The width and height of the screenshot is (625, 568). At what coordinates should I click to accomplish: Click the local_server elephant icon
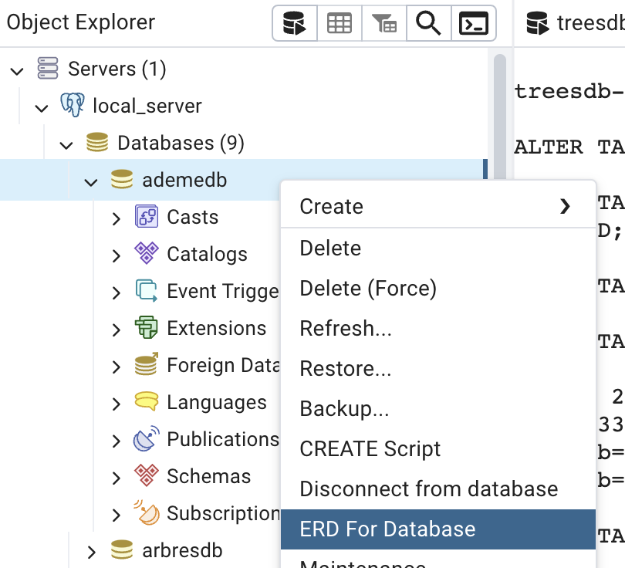[x=73, y=106]
